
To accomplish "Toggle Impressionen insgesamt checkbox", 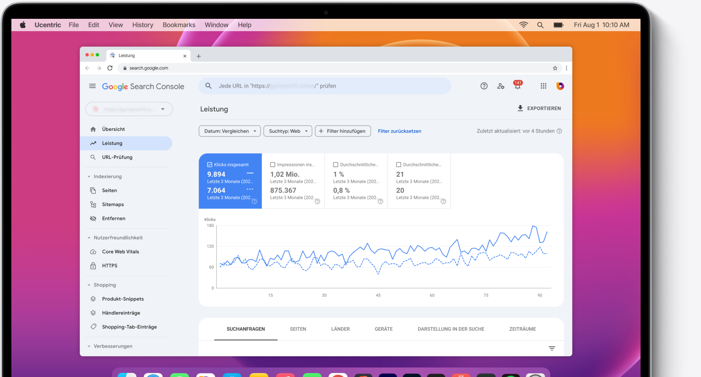I will [x=273, y=165].
